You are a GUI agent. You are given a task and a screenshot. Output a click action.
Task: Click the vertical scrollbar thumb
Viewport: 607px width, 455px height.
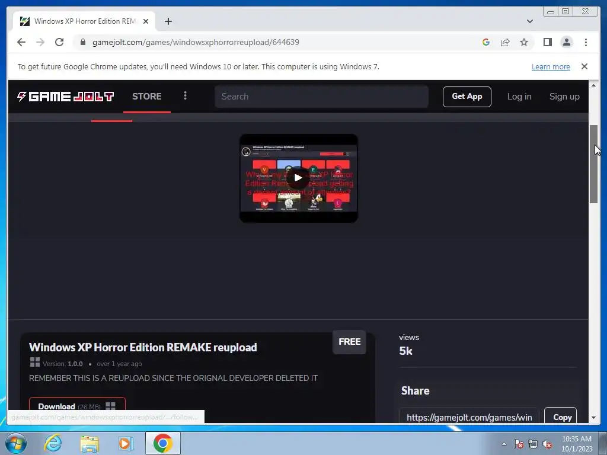pyautogui.click(x=593, y=164)
